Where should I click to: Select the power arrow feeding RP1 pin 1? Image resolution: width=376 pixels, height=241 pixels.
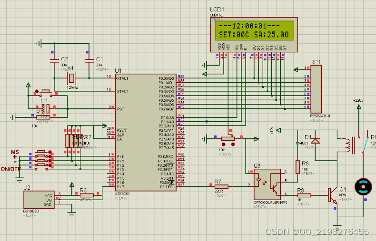(296, 69)
